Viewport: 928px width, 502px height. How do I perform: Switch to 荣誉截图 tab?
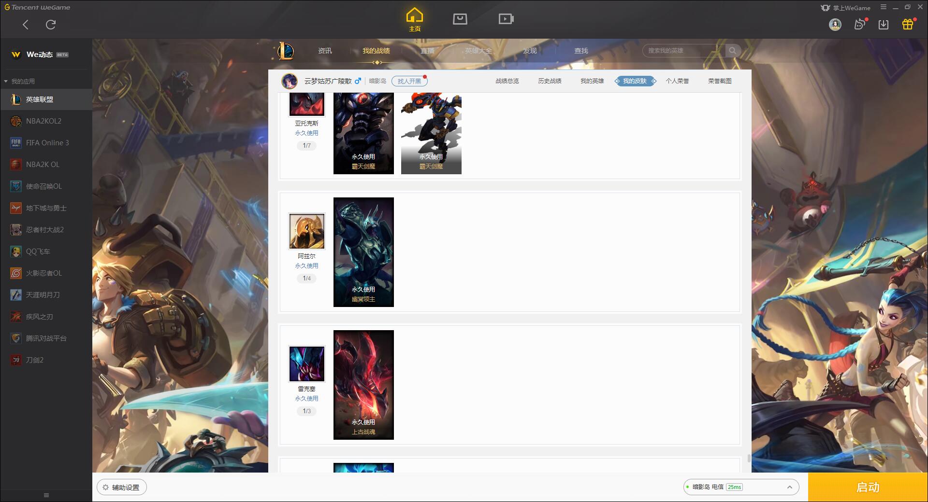[720, 81]
